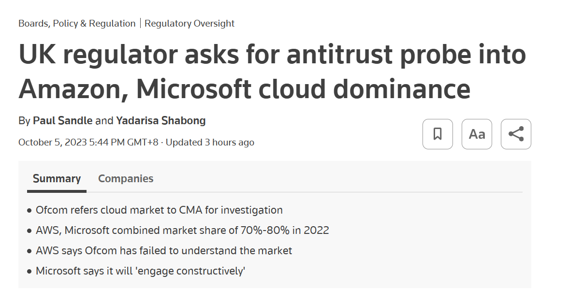Viewport: 569px width, 304px height.
Task: Go to the Regulatory Oversight category
Action: tap(190, 24)
